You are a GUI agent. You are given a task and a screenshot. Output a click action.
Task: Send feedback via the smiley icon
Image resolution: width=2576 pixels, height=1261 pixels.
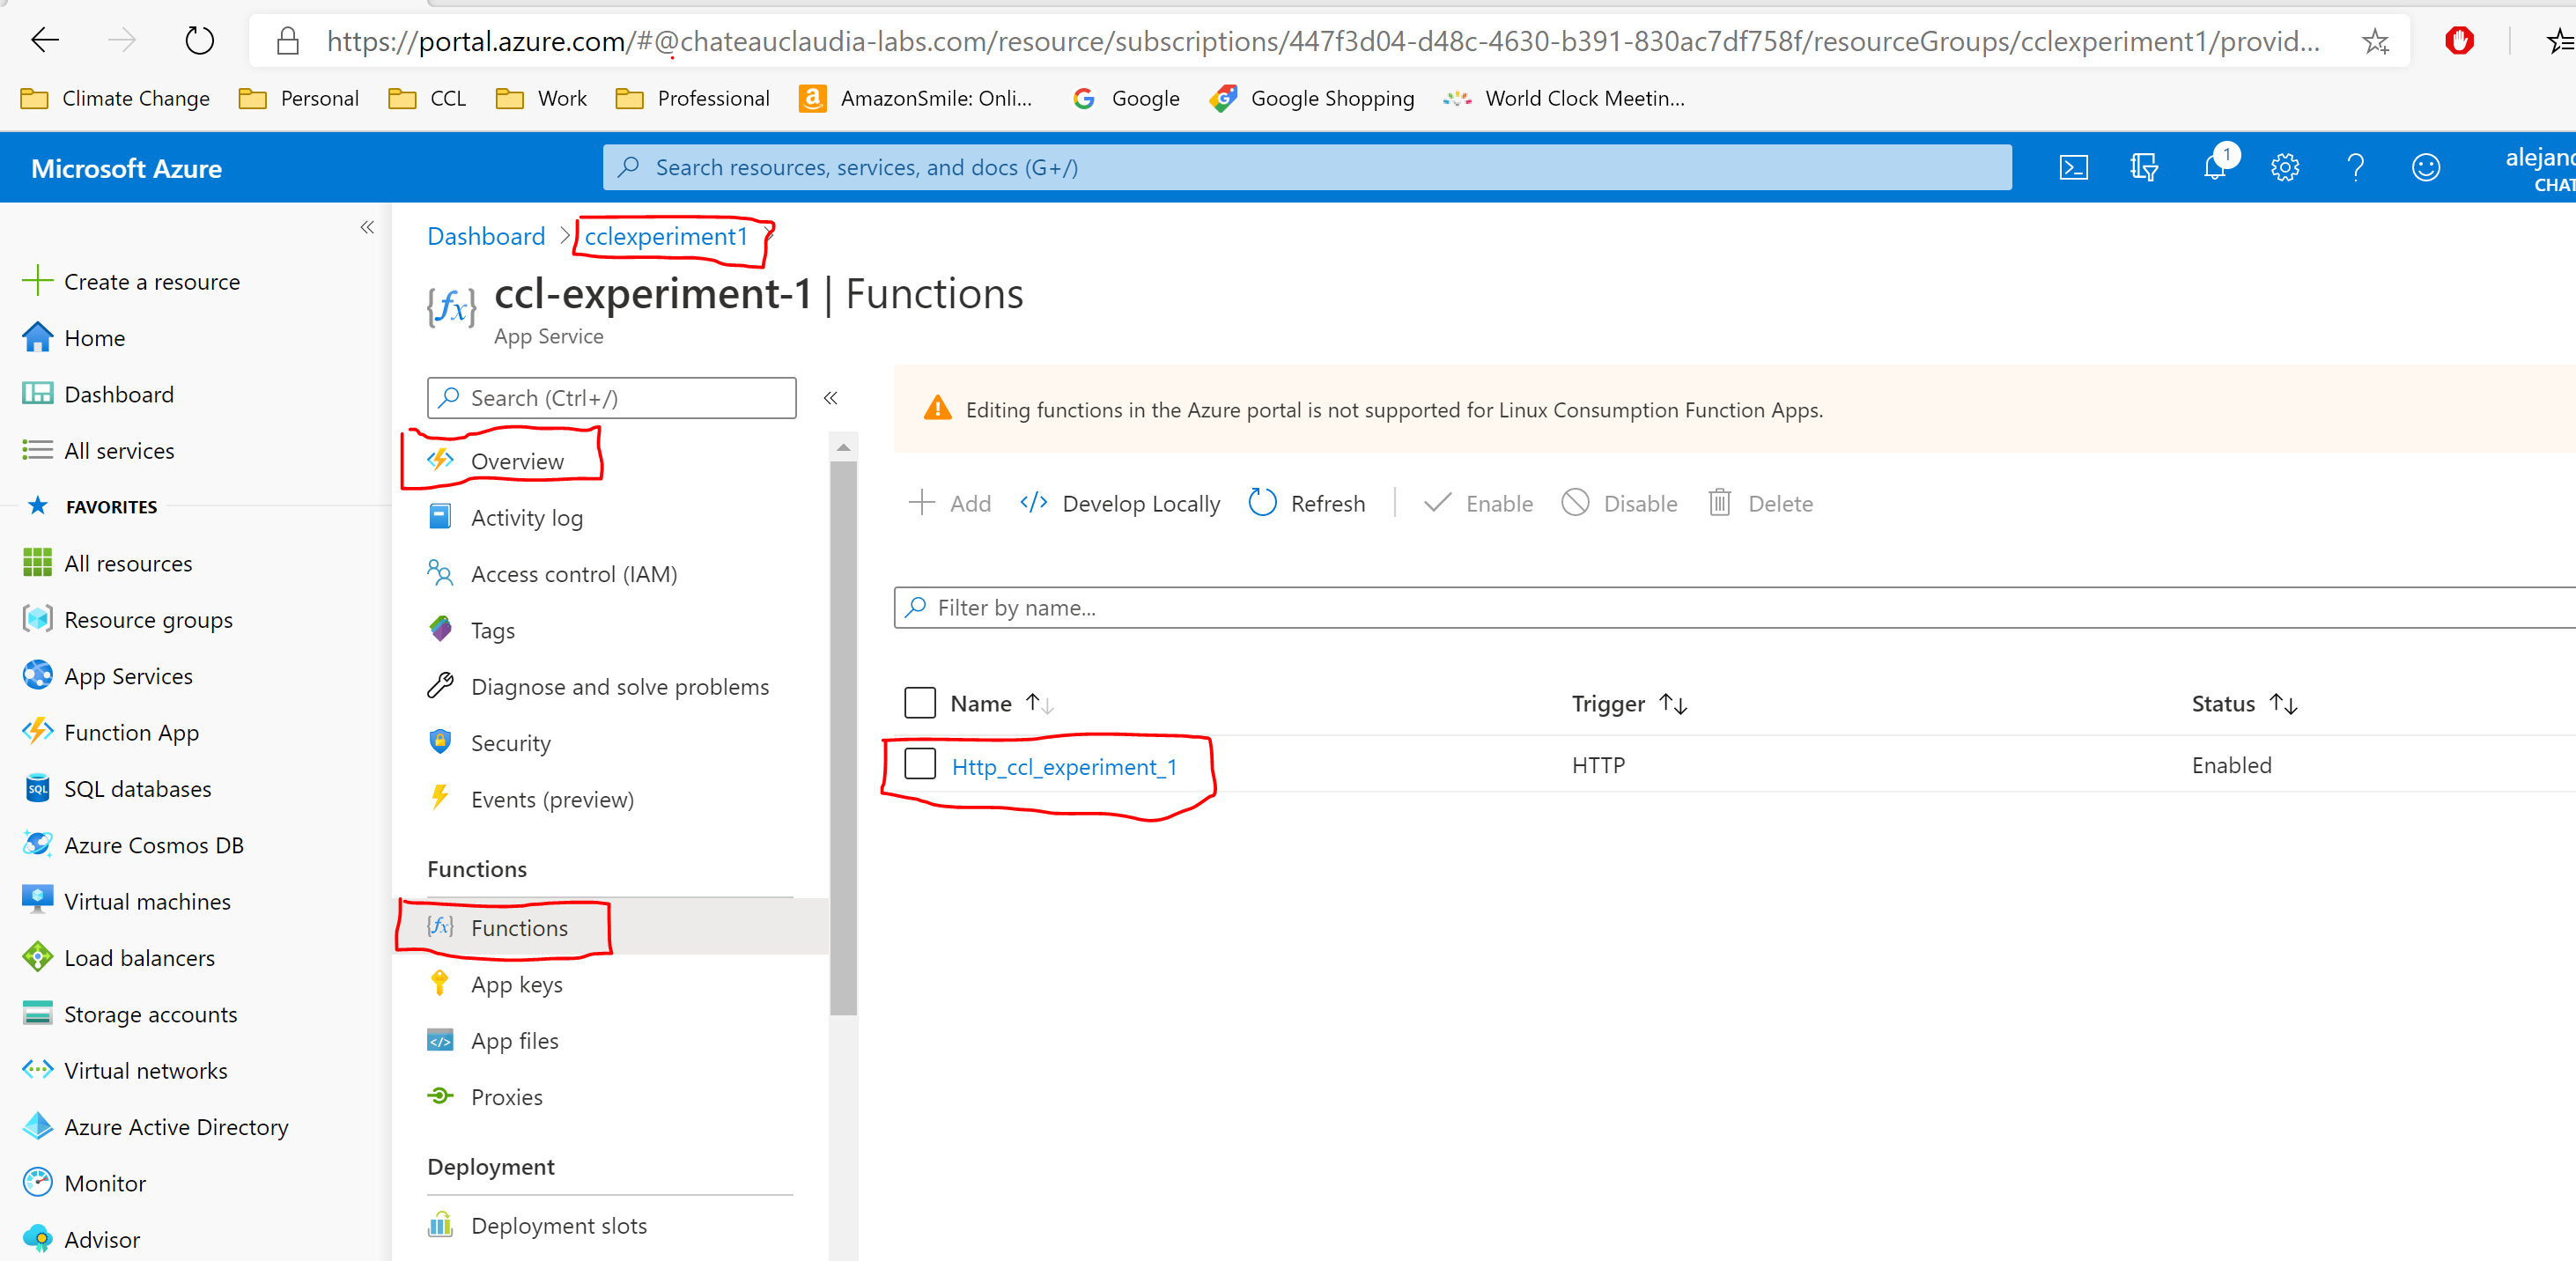pyautogui.click(x=2427, y=167)
